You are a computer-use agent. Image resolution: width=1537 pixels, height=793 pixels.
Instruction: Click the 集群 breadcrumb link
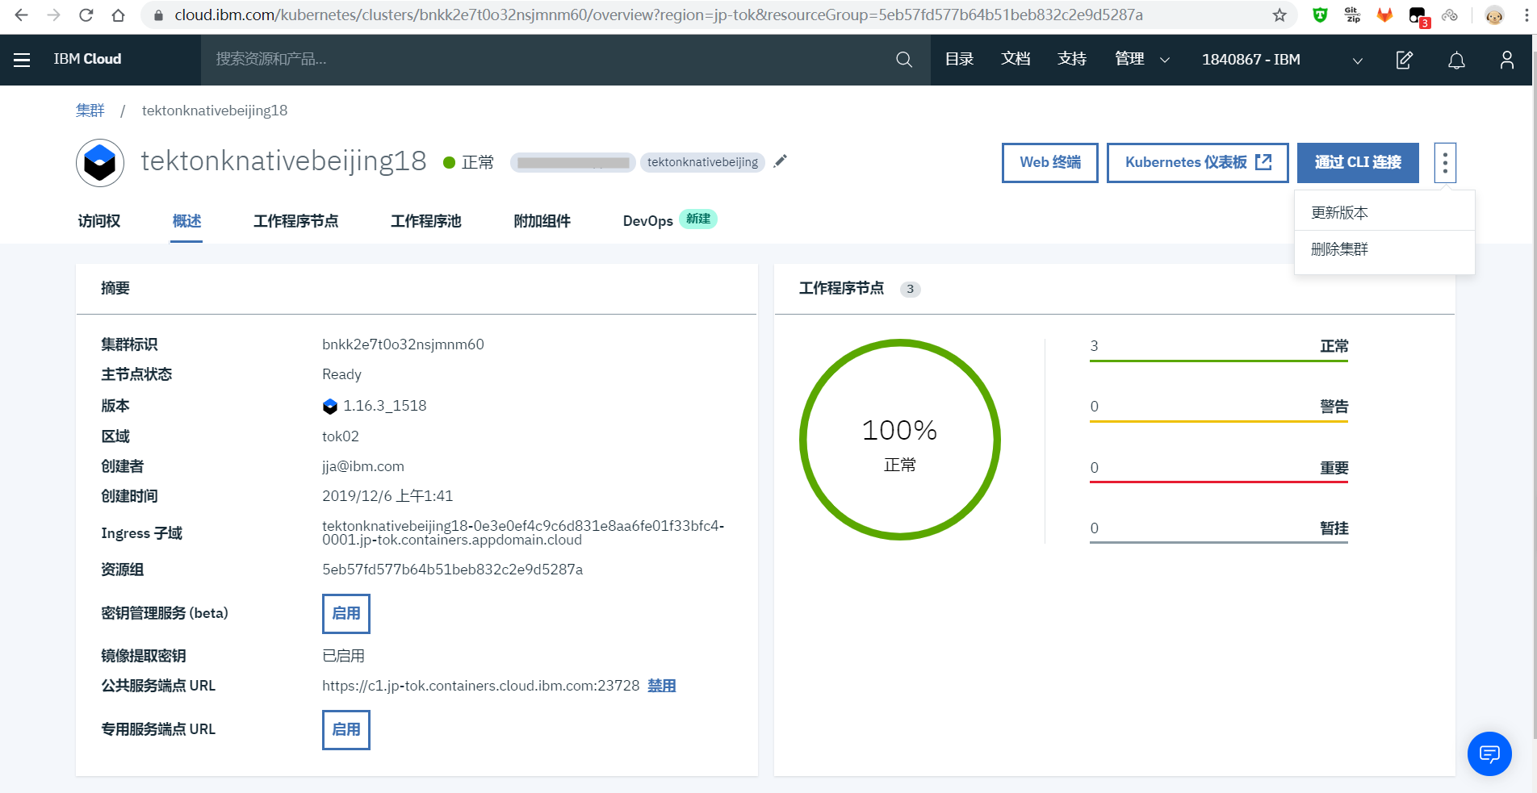[x=90, y=111]
